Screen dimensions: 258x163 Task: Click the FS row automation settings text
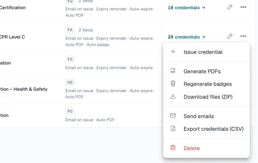point(109,68)
